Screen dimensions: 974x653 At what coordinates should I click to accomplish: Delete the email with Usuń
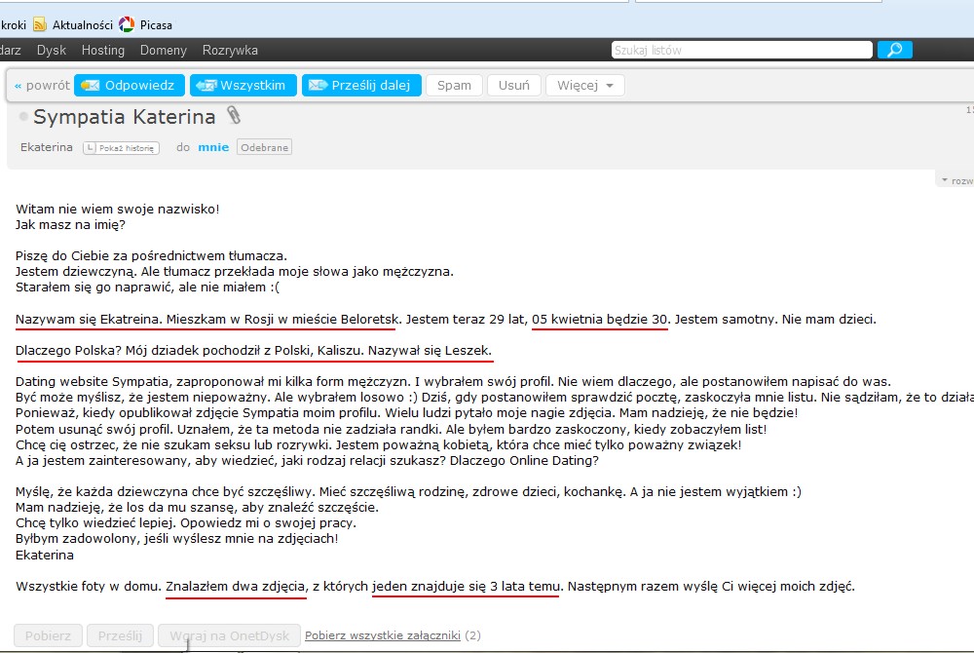(513, 86)
